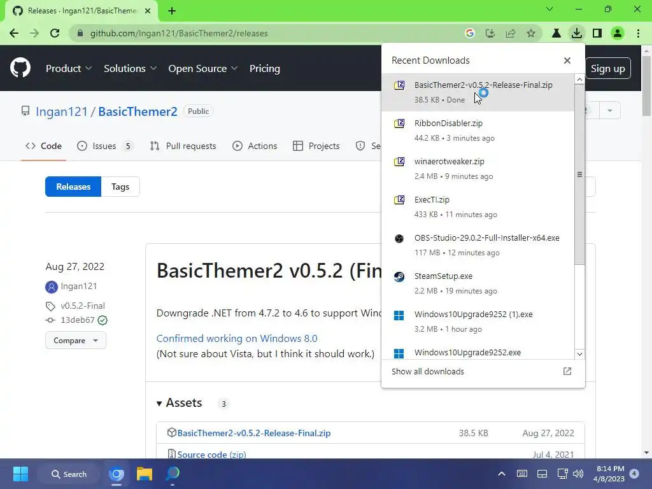The height and width of the screenshot is (489, 652).
Task: Switch to the Issues tab
Action: [x=105, y=146]
